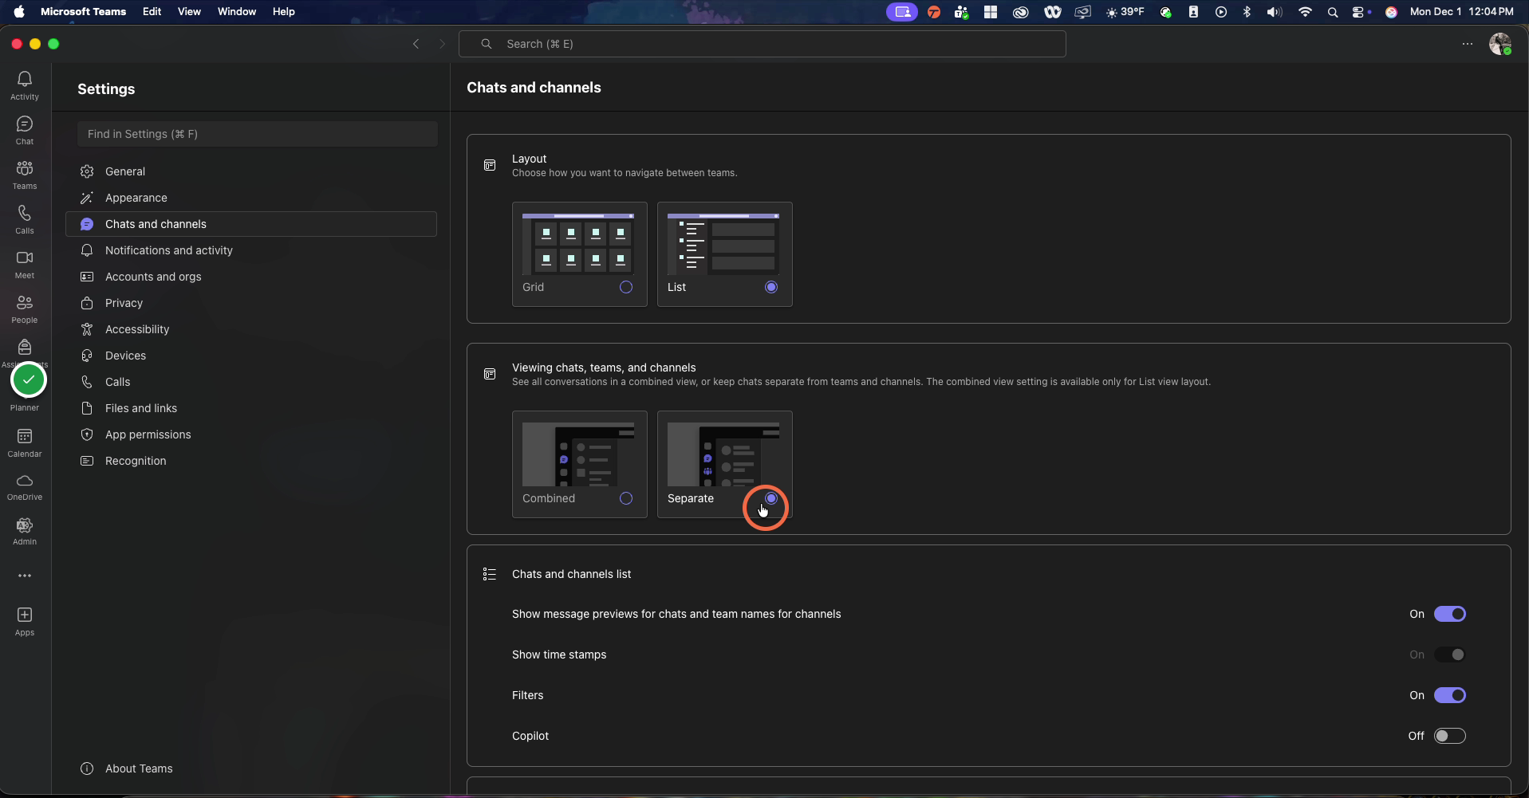Select the List layout radio button

click(771, 287)
